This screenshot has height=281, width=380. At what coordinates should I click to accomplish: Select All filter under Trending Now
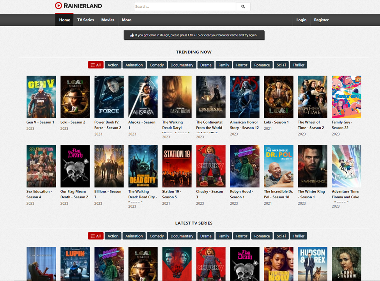coord(96,65)
